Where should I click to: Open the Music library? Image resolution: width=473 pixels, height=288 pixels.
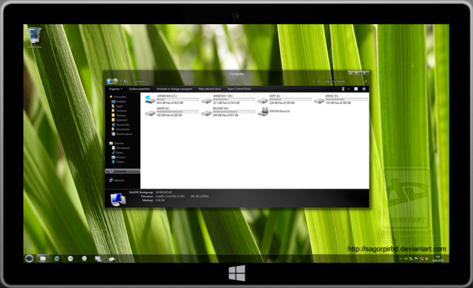click(x=117, y=153)
